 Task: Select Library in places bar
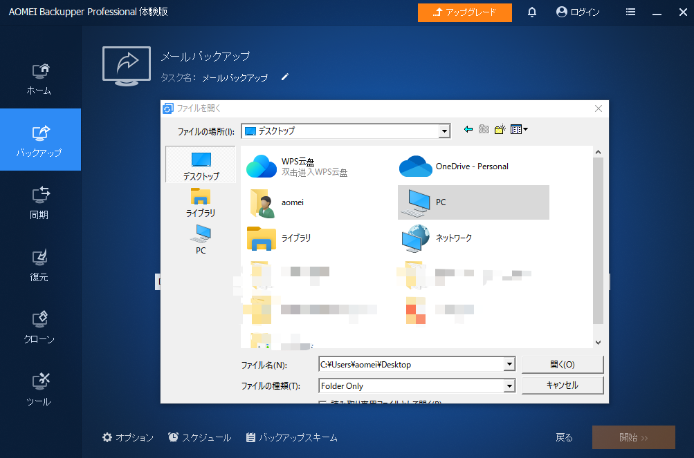pyautogui.click(x=201, y=202)
